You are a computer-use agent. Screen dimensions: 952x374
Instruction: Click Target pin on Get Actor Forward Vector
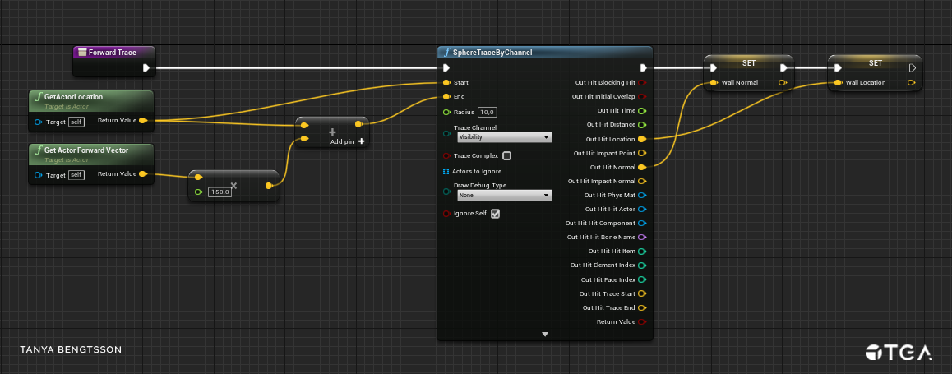[39, 175]
